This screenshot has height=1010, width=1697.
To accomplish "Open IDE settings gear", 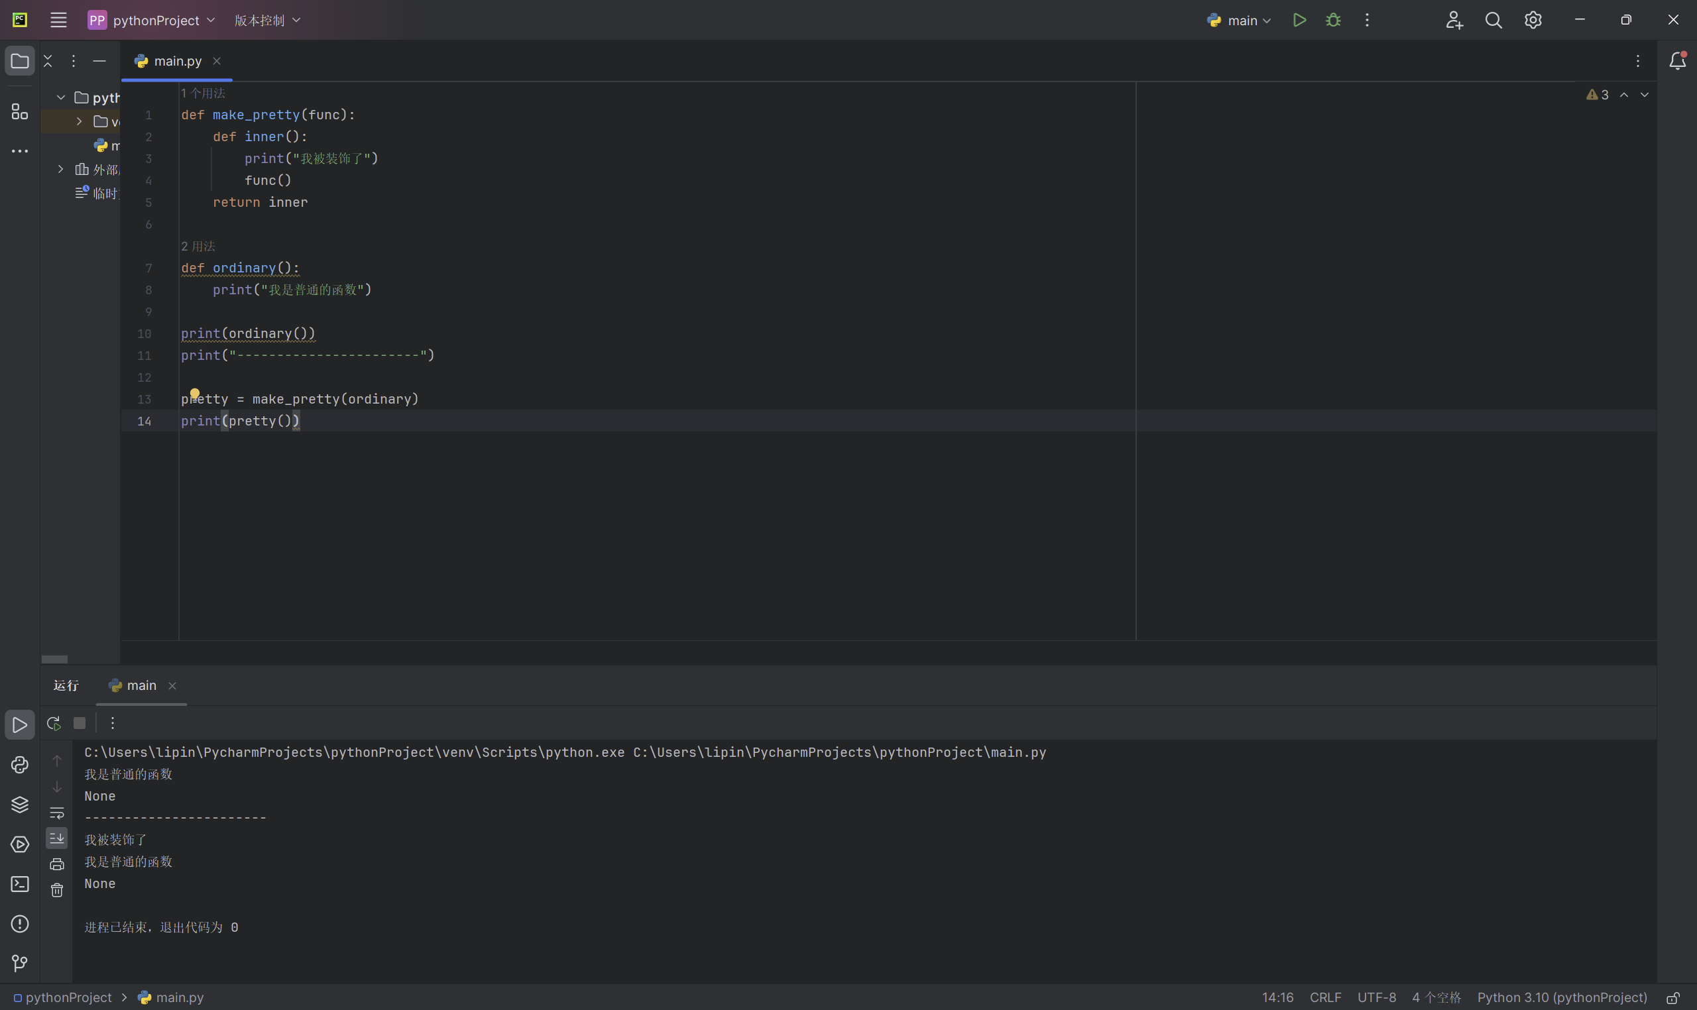I will point(1533,20).
